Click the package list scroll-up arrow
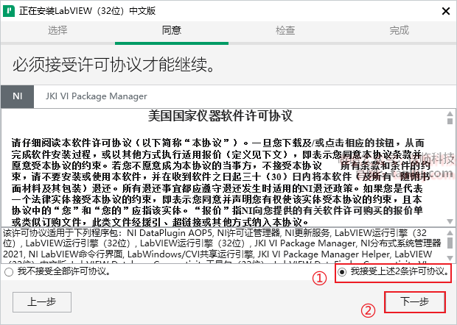This screenshot has width=457, height=325. click(x=450, y=232)
